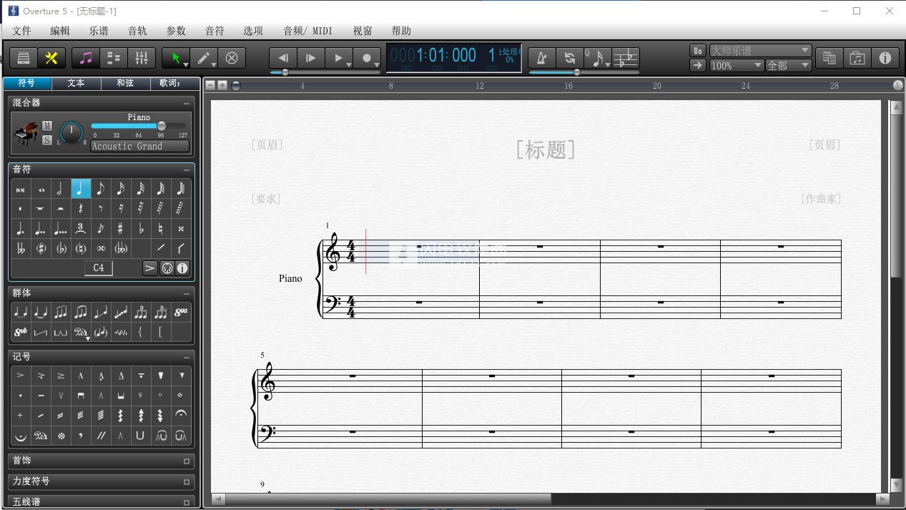Toggle the loop playback button
This screenshot has width=906, height=510.
(569, 58)
